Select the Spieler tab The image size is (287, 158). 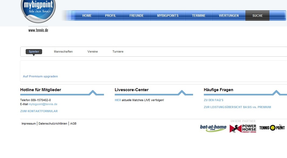(x=34, y=51)
